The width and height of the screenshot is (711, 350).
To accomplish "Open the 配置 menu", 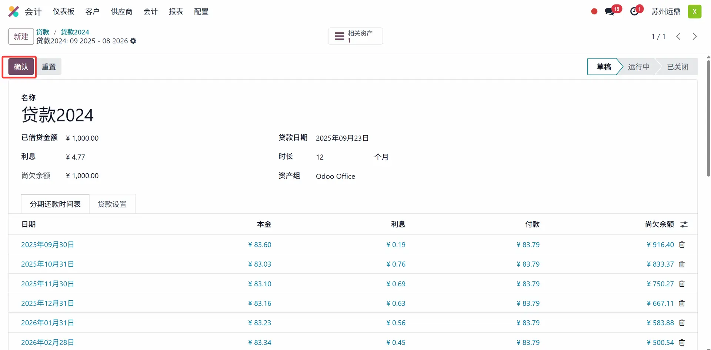I will [x=201, y=11].
